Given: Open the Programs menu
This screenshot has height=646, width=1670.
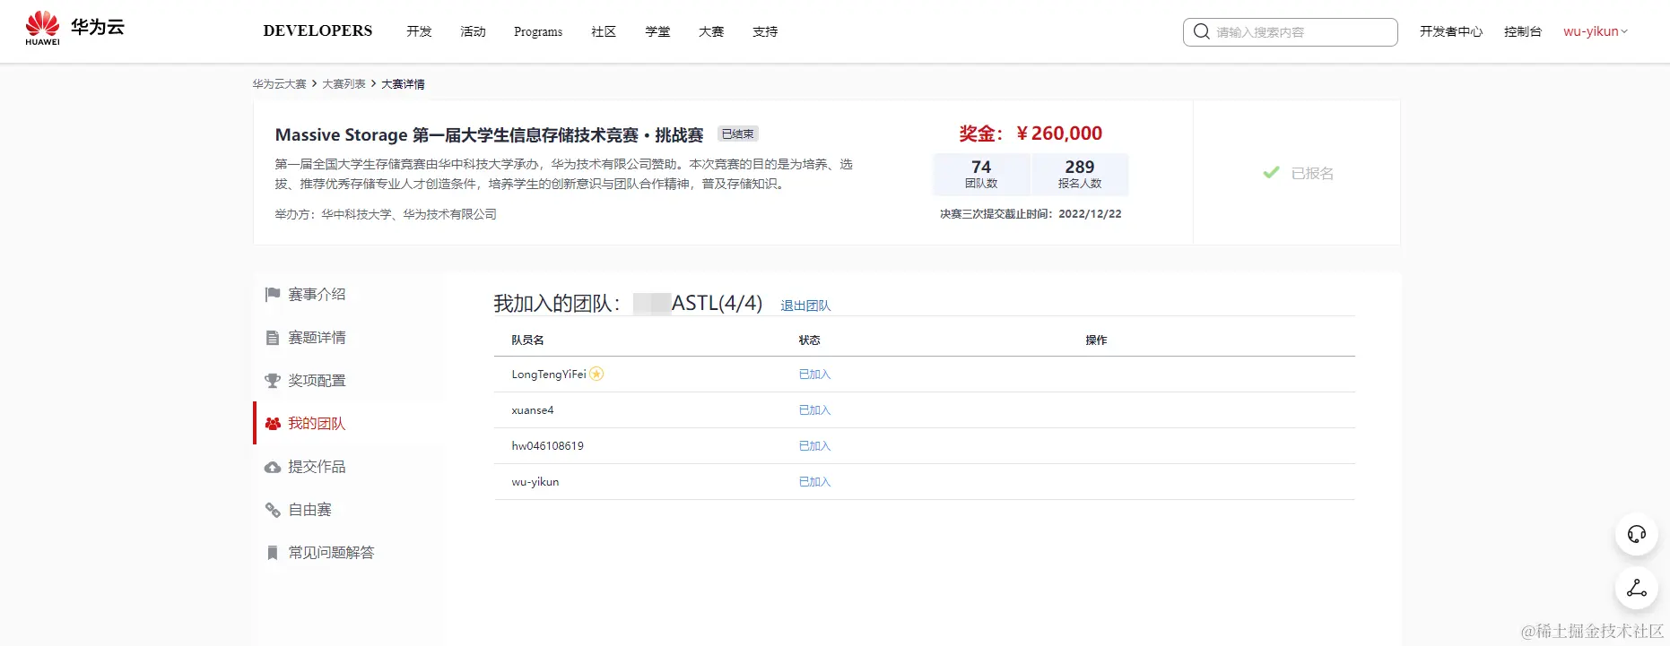Looking at the screenshot, I should click(x=538, y=31).
